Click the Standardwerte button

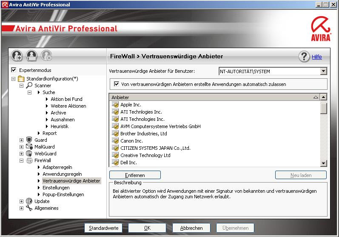coord(103,228)
